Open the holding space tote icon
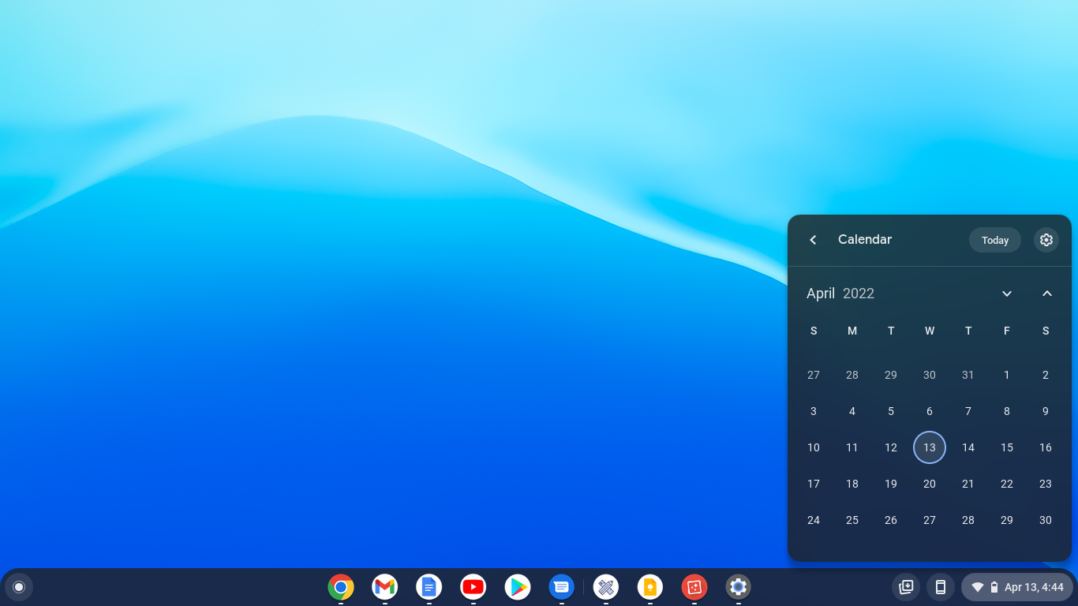The width and height of the screenshot is (1078, 606). point(906,587)
